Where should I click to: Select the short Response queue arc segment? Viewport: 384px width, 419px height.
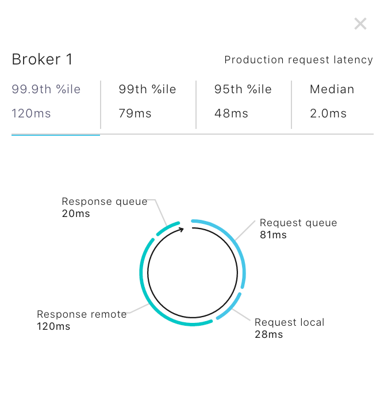click(167, 227)
